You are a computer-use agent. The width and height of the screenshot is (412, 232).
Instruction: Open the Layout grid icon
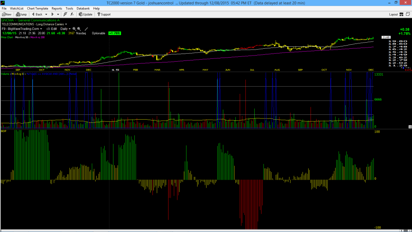coord(401,14)
